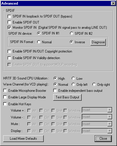This screenshot has height=146, width=117.
Task: Click the Diagnose button
Action: pyautogui.click(x=98, y=42)
